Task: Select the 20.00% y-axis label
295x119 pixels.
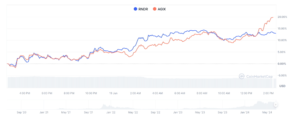Action: click(x=282, y=17)
